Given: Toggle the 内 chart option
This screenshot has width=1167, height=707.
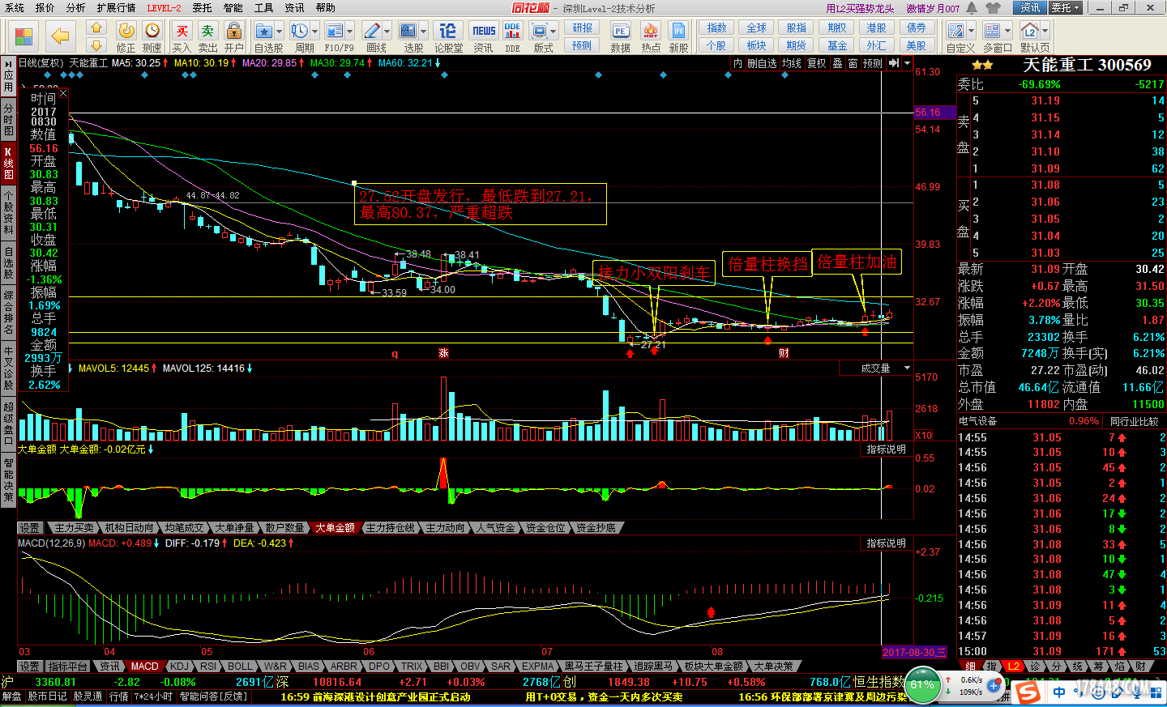Looking at the screenshot, I should click(737, 63).
